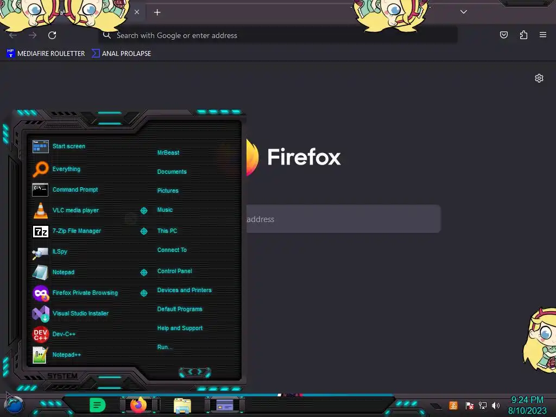
Task: Open Pictures from the start menu
Action: [168, 191]
